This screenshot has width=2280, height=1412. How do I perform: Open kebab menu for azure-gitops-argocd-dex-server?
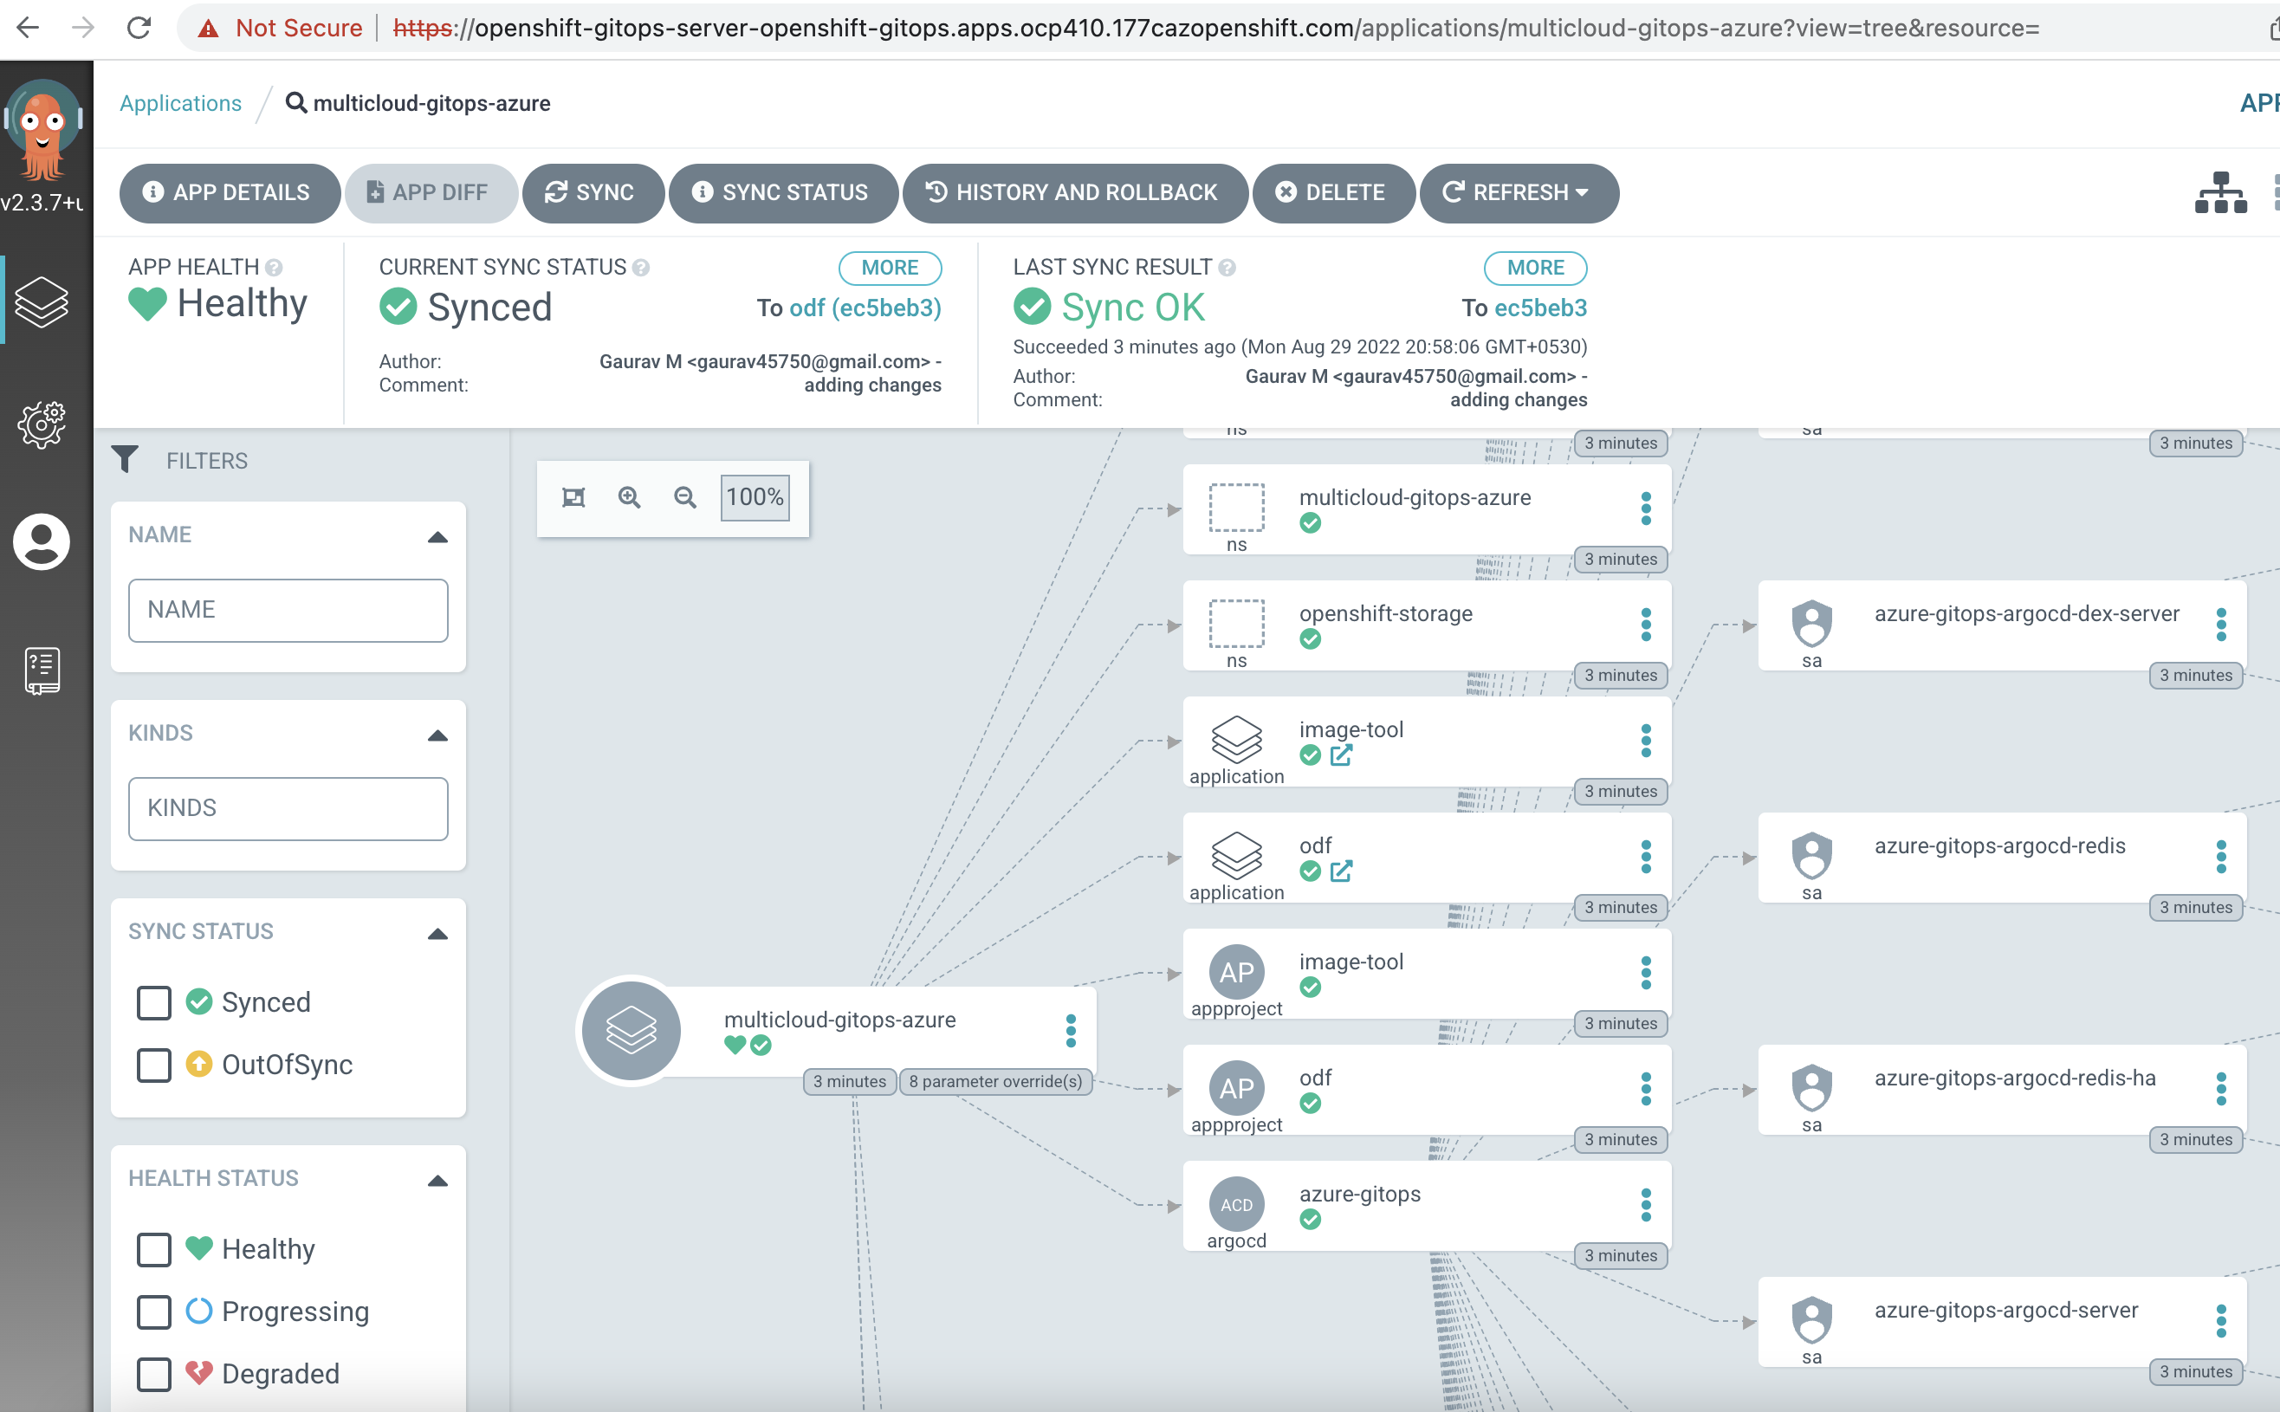(2221, 625)
